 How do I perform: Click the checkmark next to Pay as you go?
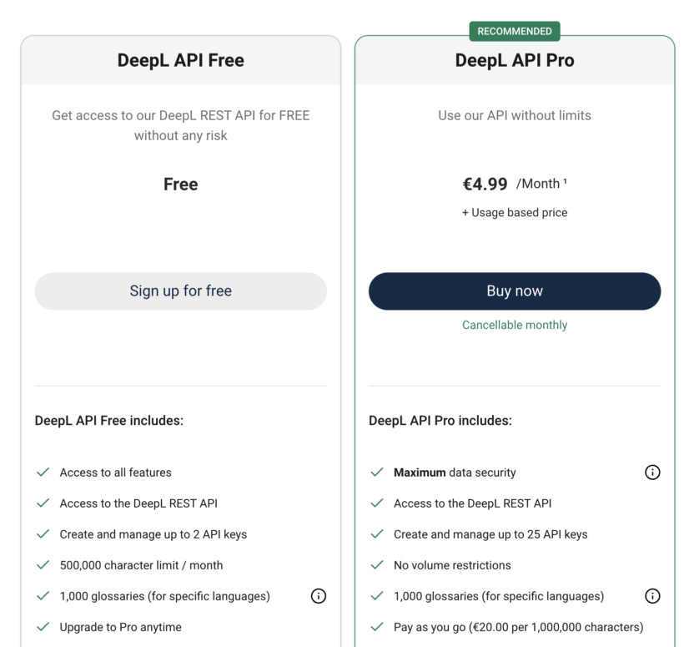point(376,627)
